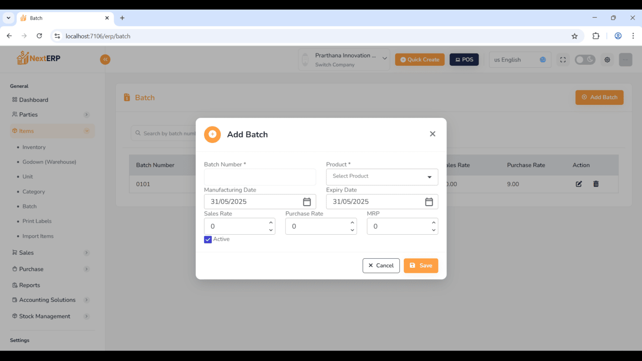The height and width of the screenshot is (361, 642).
Task: Toggle dark mode switch
Action: [x=585, y=60]
